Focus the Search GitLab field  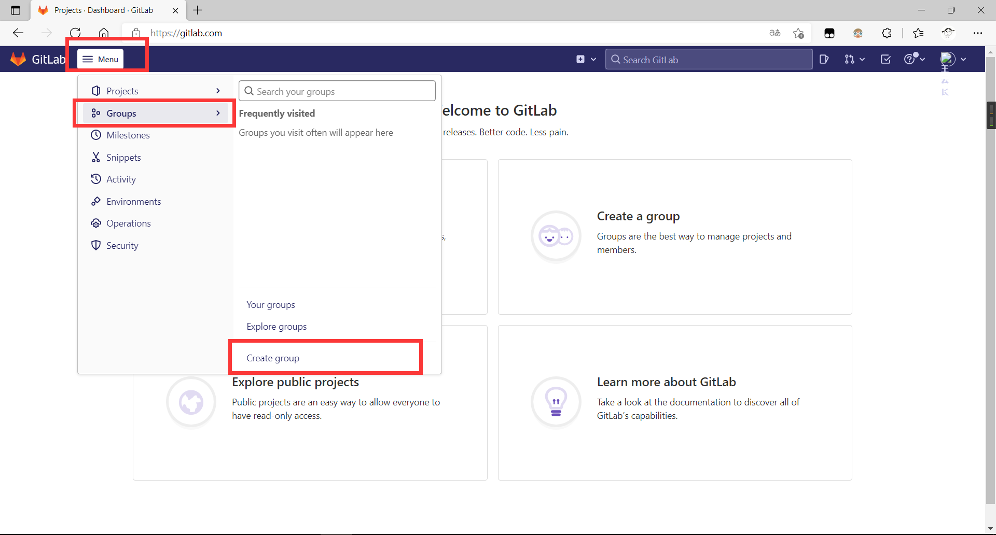pos(709,60)
